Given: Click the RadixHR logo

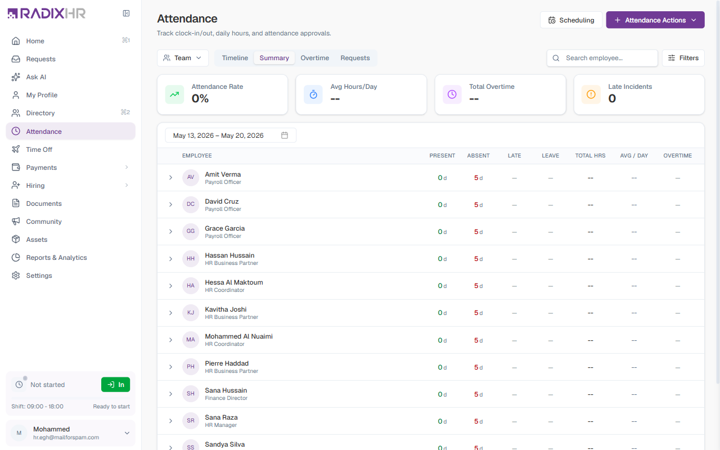Looking at the screenshot, I should point(46,13).
